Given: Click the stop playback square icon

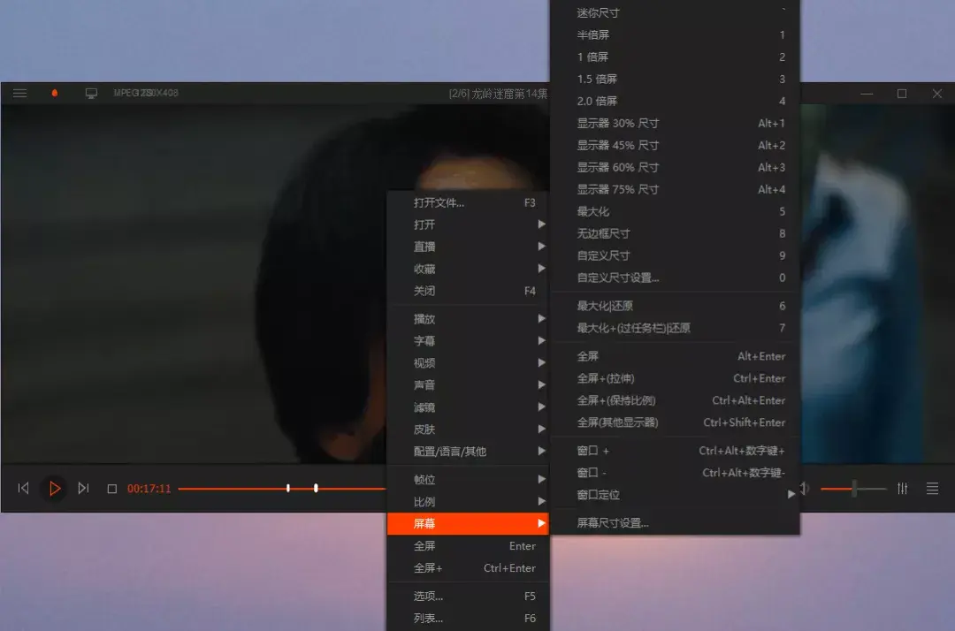Looking at the screenshot, I should pos(112,489).
